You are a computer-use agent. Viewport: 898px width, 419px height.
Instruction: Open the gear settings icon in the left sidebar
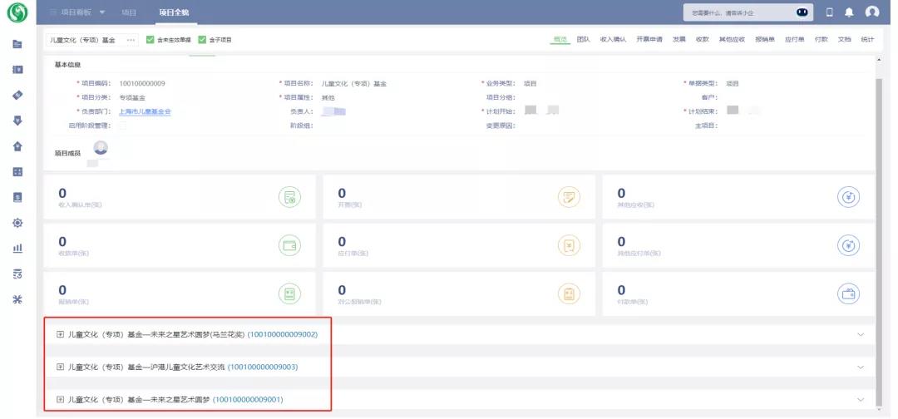[x=17, y=223]
